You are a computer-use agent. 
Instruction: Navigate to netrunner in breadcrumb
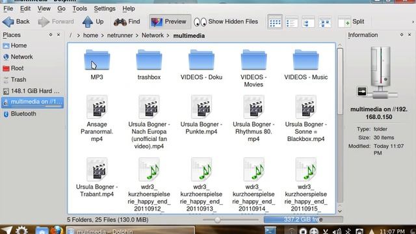point(120,36)
